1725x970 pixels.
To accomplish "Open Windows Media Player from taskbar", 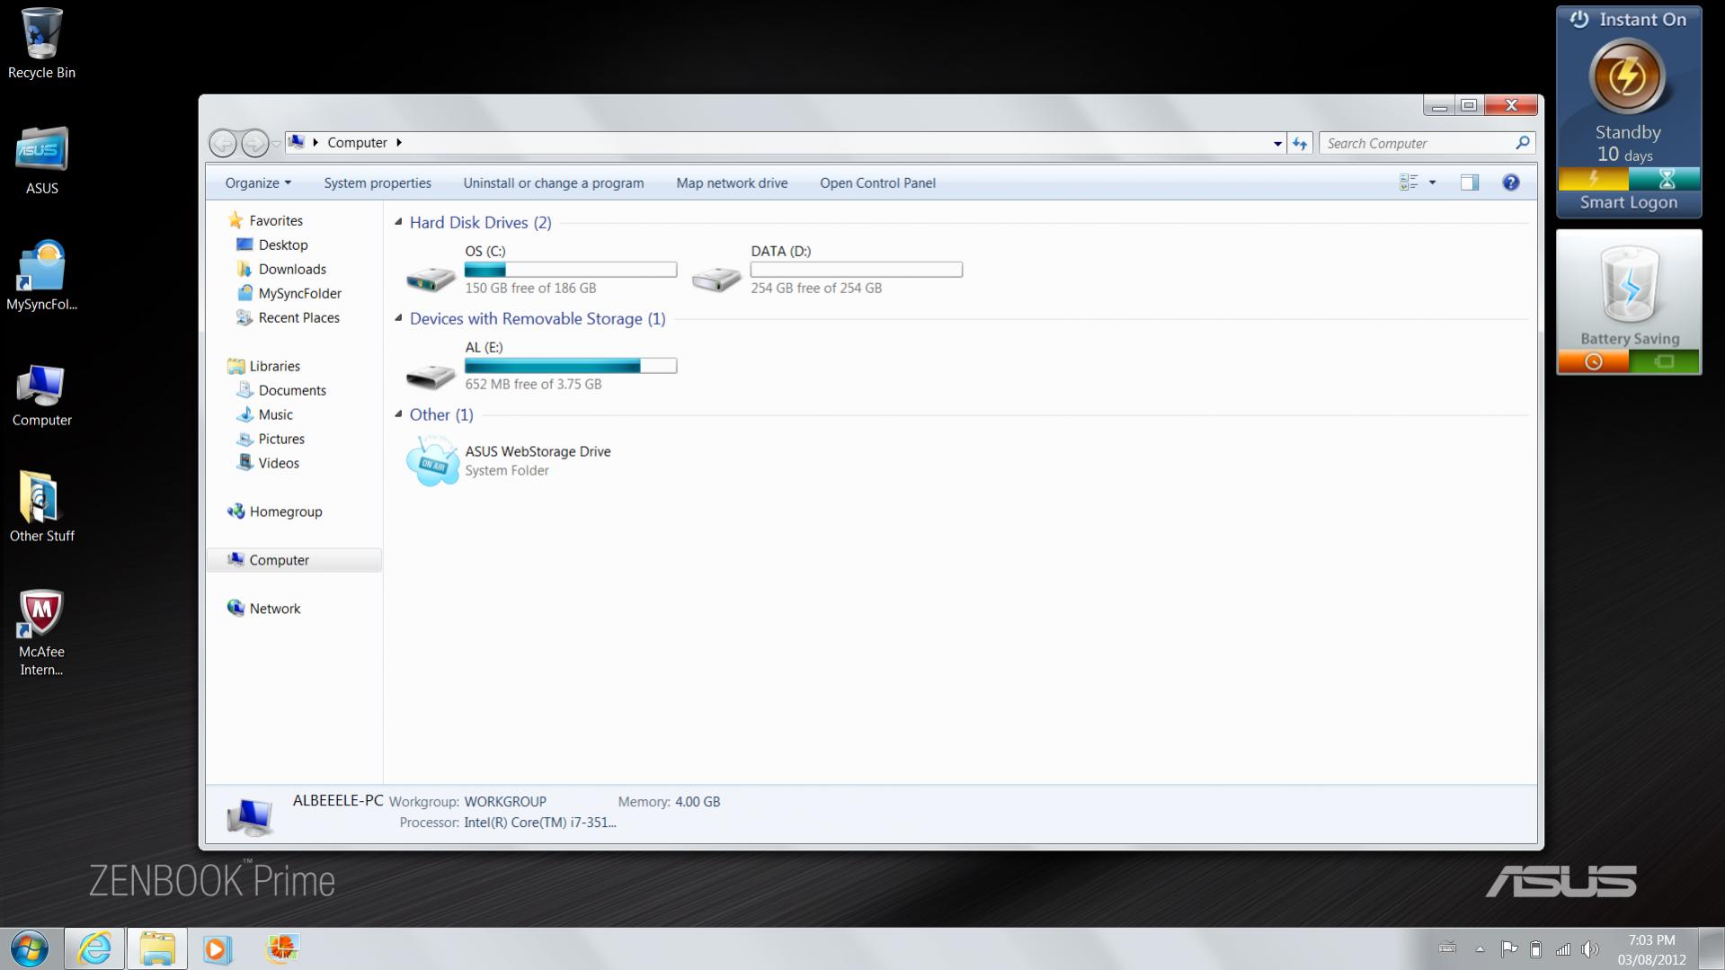I will point(217,948).
